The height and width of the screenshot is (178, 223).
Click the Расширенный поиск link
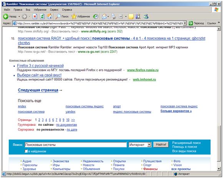(x=186, y=143)
